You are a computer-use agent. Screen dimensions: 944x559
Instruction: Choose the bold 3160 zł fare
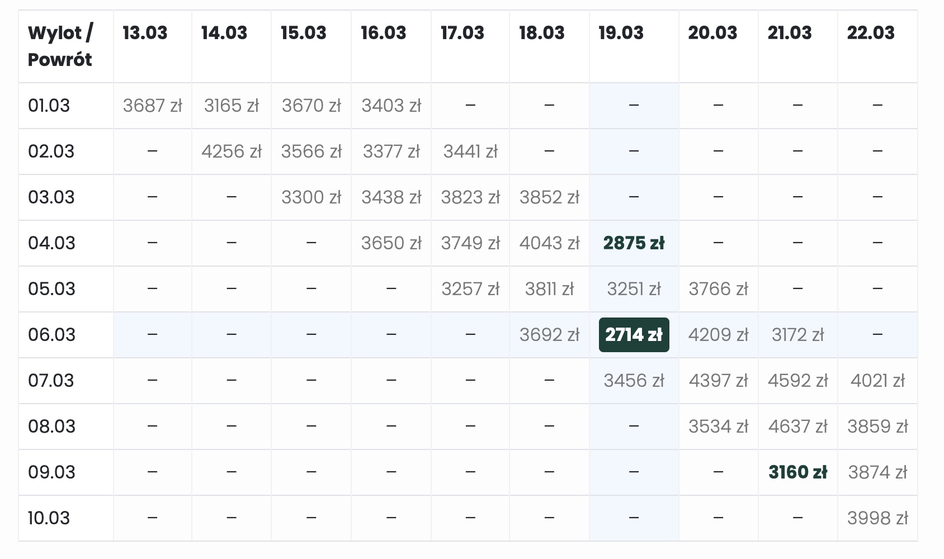click(797, 472)
